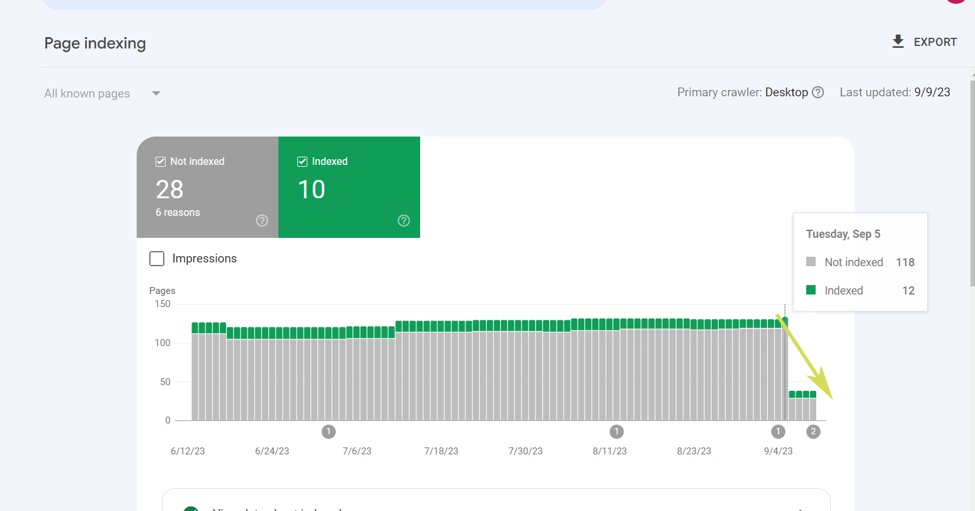Image resolution: width=975 pixels, height=511 pixels.
Task: Select annotation marker 2 at chart end
Action: [x=813, y=432]
